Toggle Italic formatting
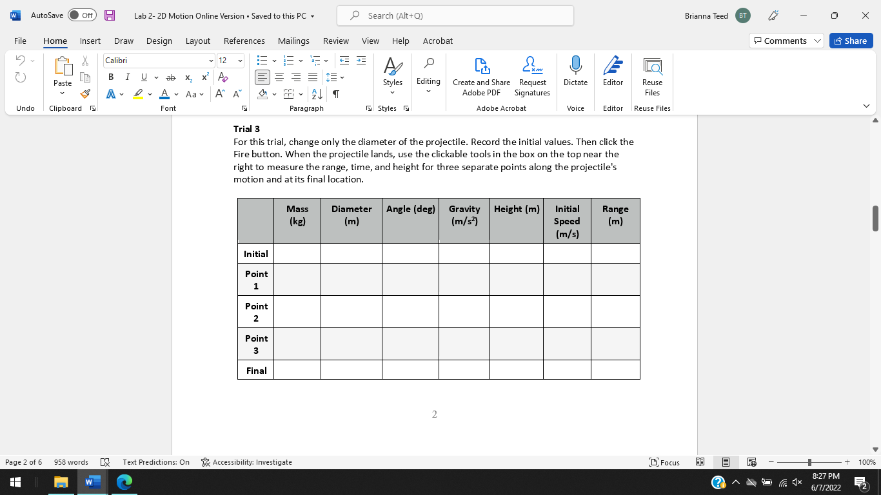This screenshot has width=881, height=495. [127, 77]
